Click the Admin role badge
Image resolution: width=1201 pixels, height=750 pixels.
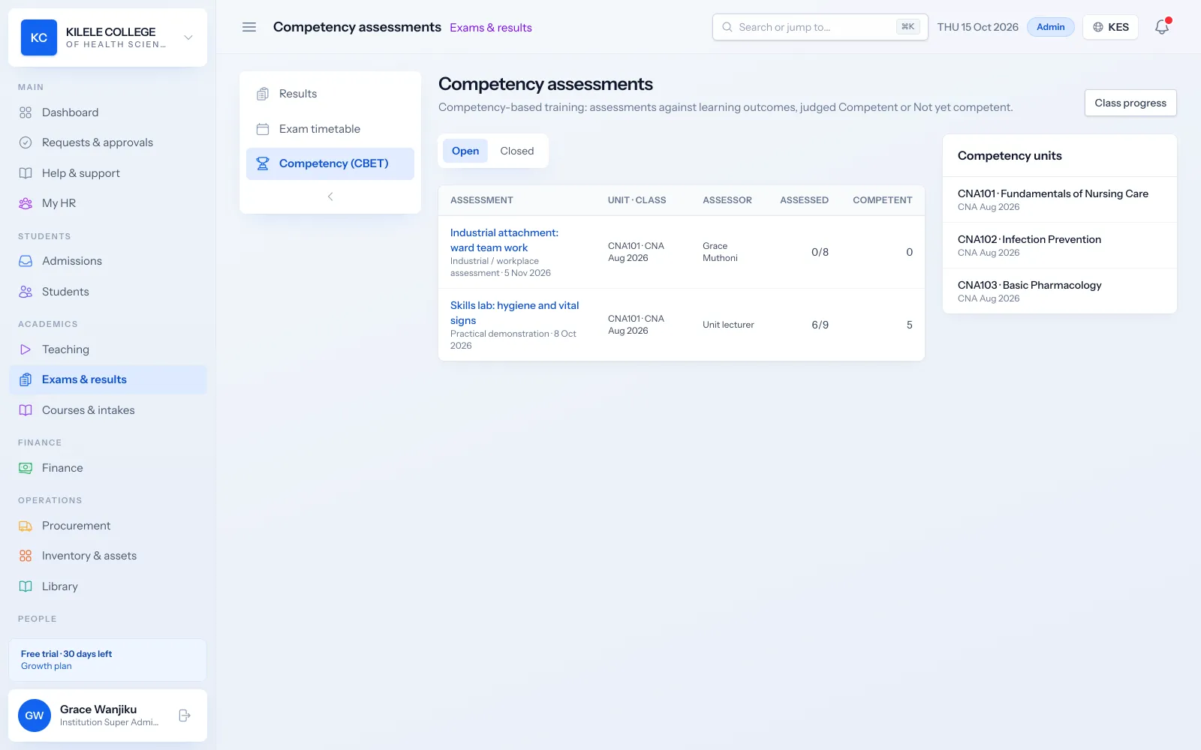(x=1051, y=27)
